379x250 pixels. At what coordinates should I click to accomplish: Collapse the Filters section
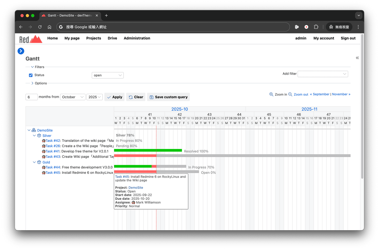(33, 67)
